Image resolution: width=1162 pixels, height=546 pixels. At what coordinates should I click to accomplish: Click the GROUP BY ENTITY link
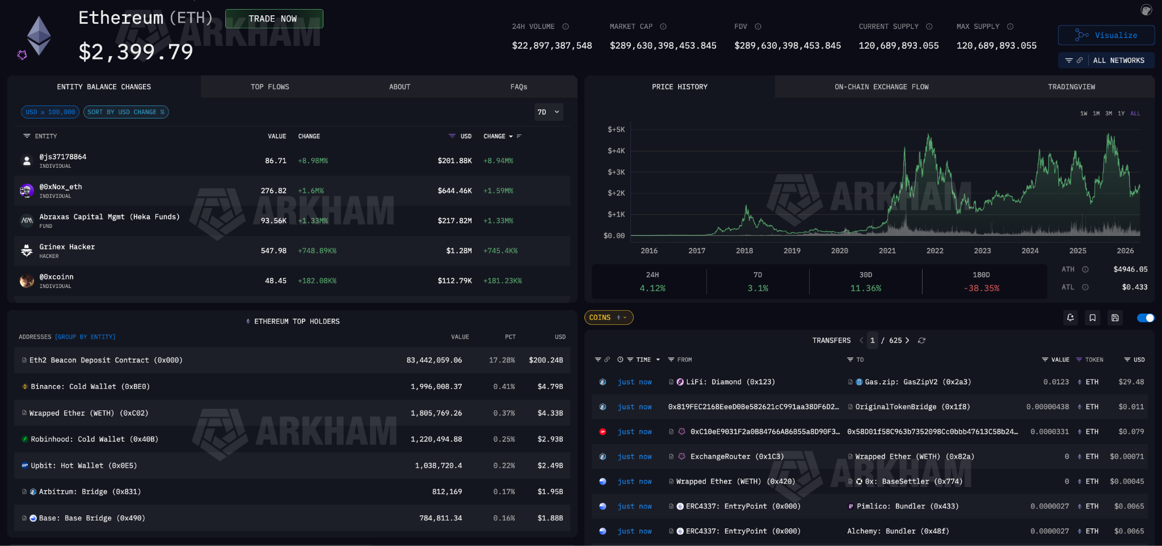click(85, 337)
